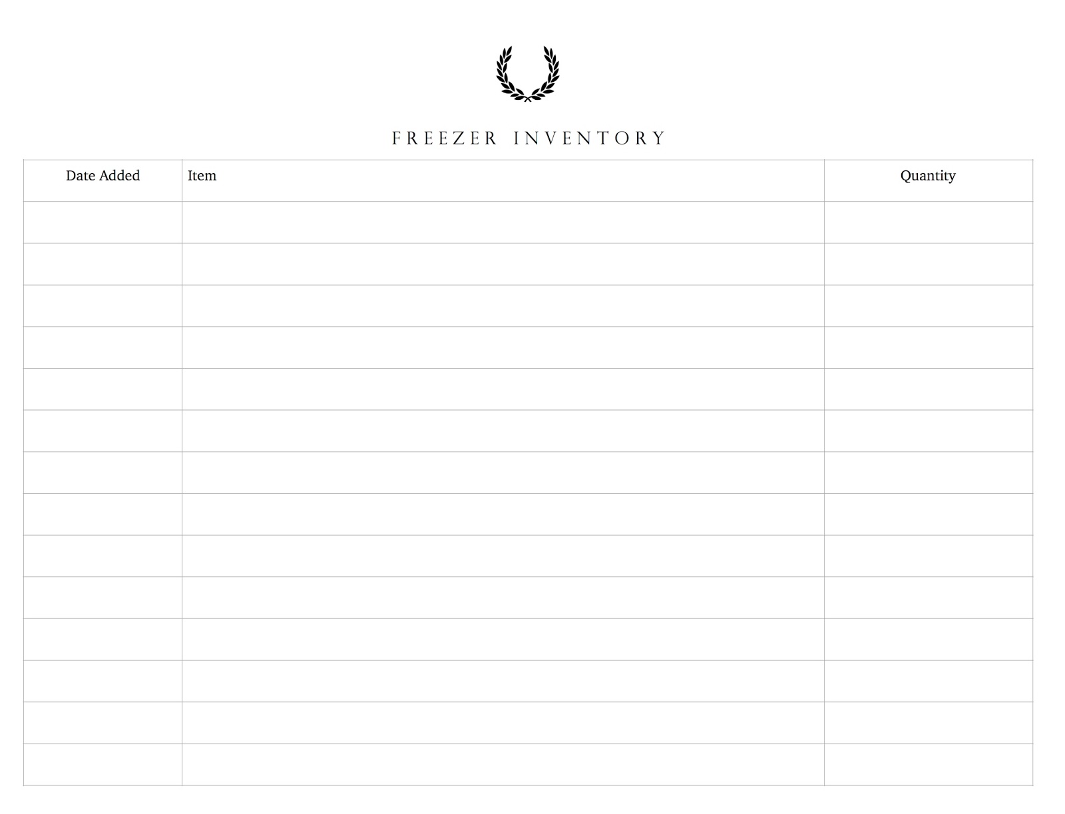Click second-to-last row Quantity cell
1065x814 pixels.
pyautogui.click(x=929, y=723)
